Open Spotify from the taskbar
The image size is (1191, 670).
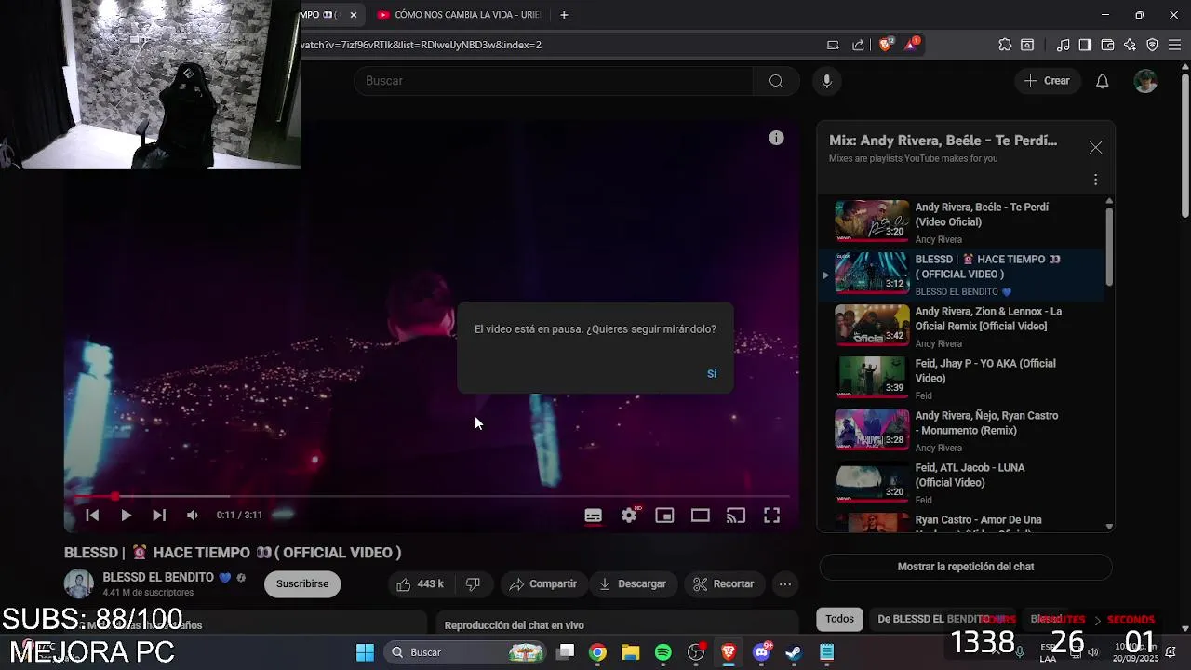[662, 652]
